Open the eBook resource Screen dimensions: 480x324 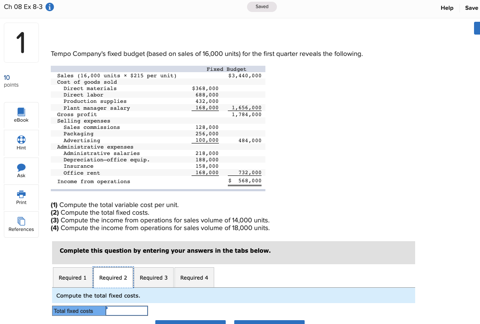pos(21,115)
